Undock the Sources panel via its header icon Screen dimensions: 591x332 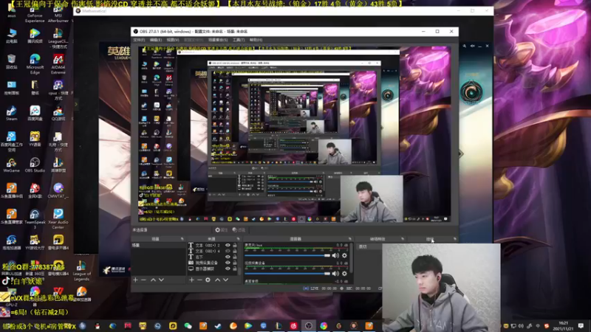pyautogui.click(x=238, y=239)
